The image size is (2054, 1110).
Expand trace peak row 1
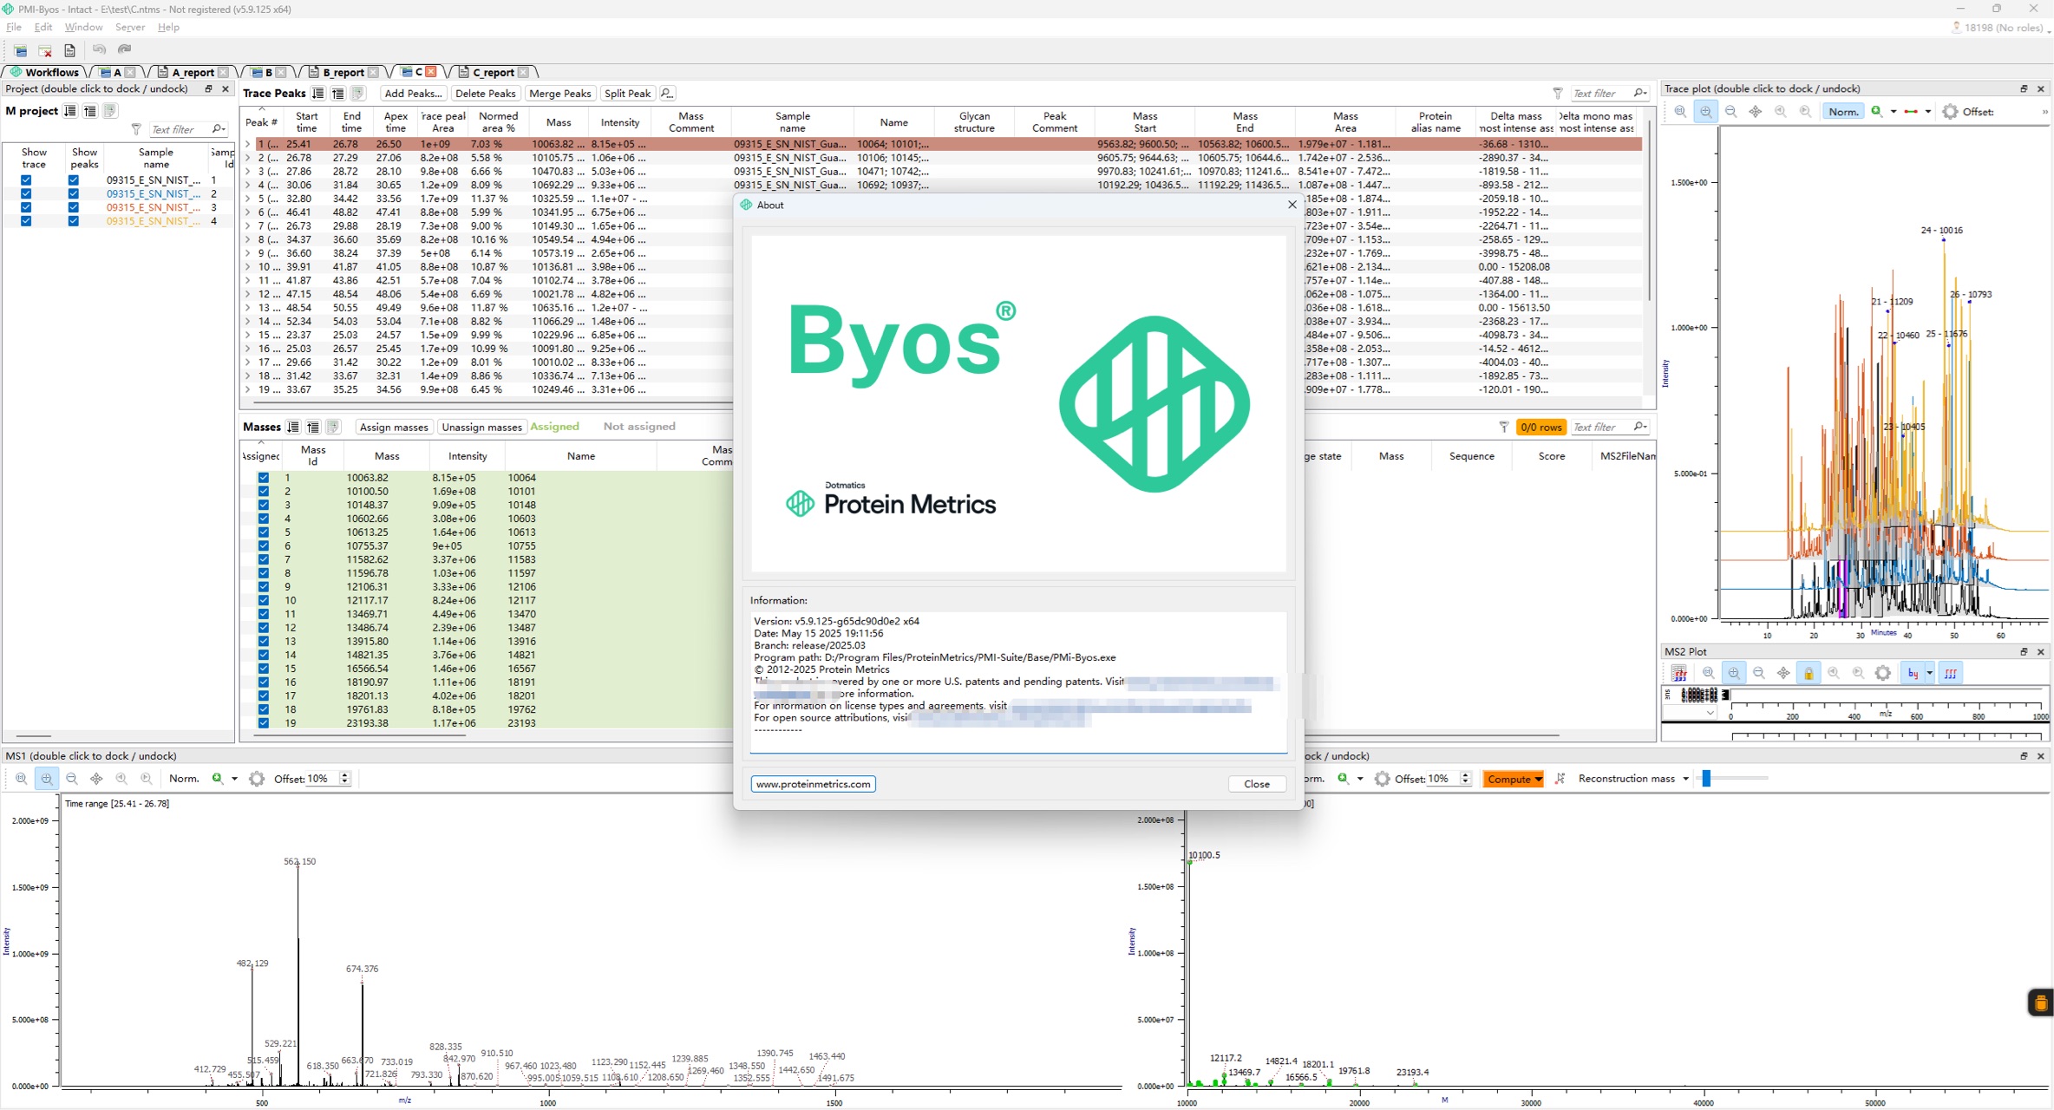coord(248,144)
